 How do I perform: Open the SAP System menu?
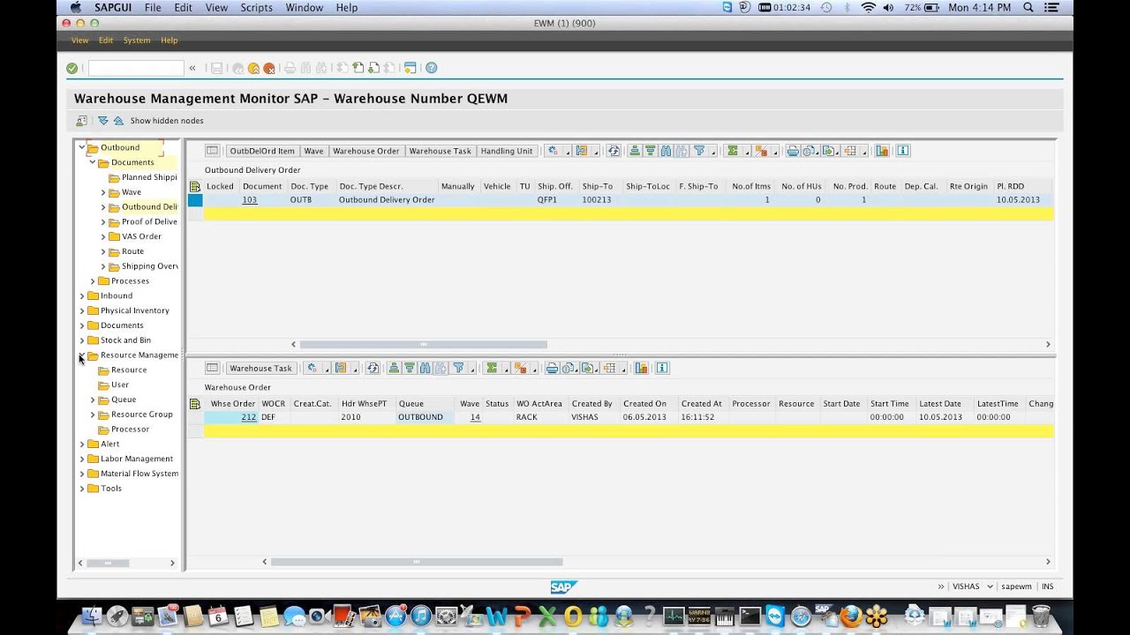pyautogui.click(x=137, y=41)
